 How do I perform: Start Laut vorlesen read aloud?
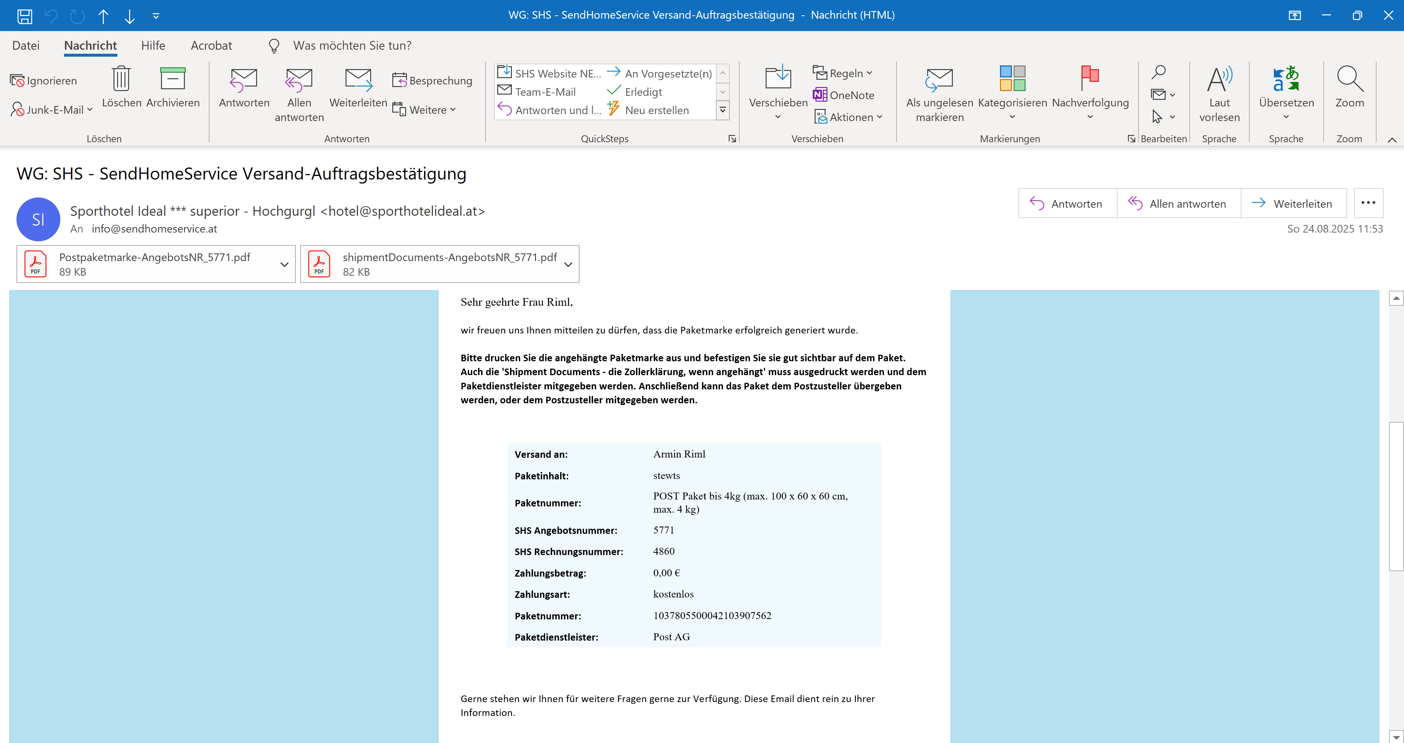(1219, 95)
